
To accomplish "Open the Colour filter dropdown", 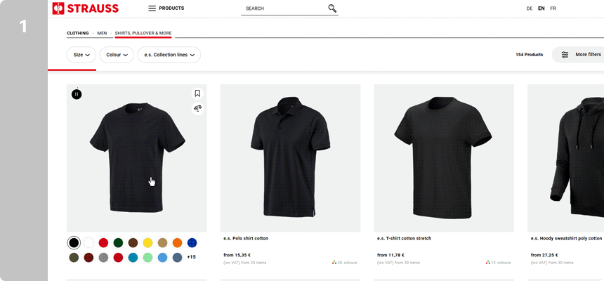I will point(117,55).
